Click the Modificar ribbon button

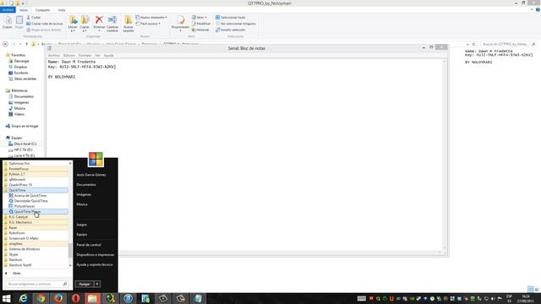[x=201, y=24]
